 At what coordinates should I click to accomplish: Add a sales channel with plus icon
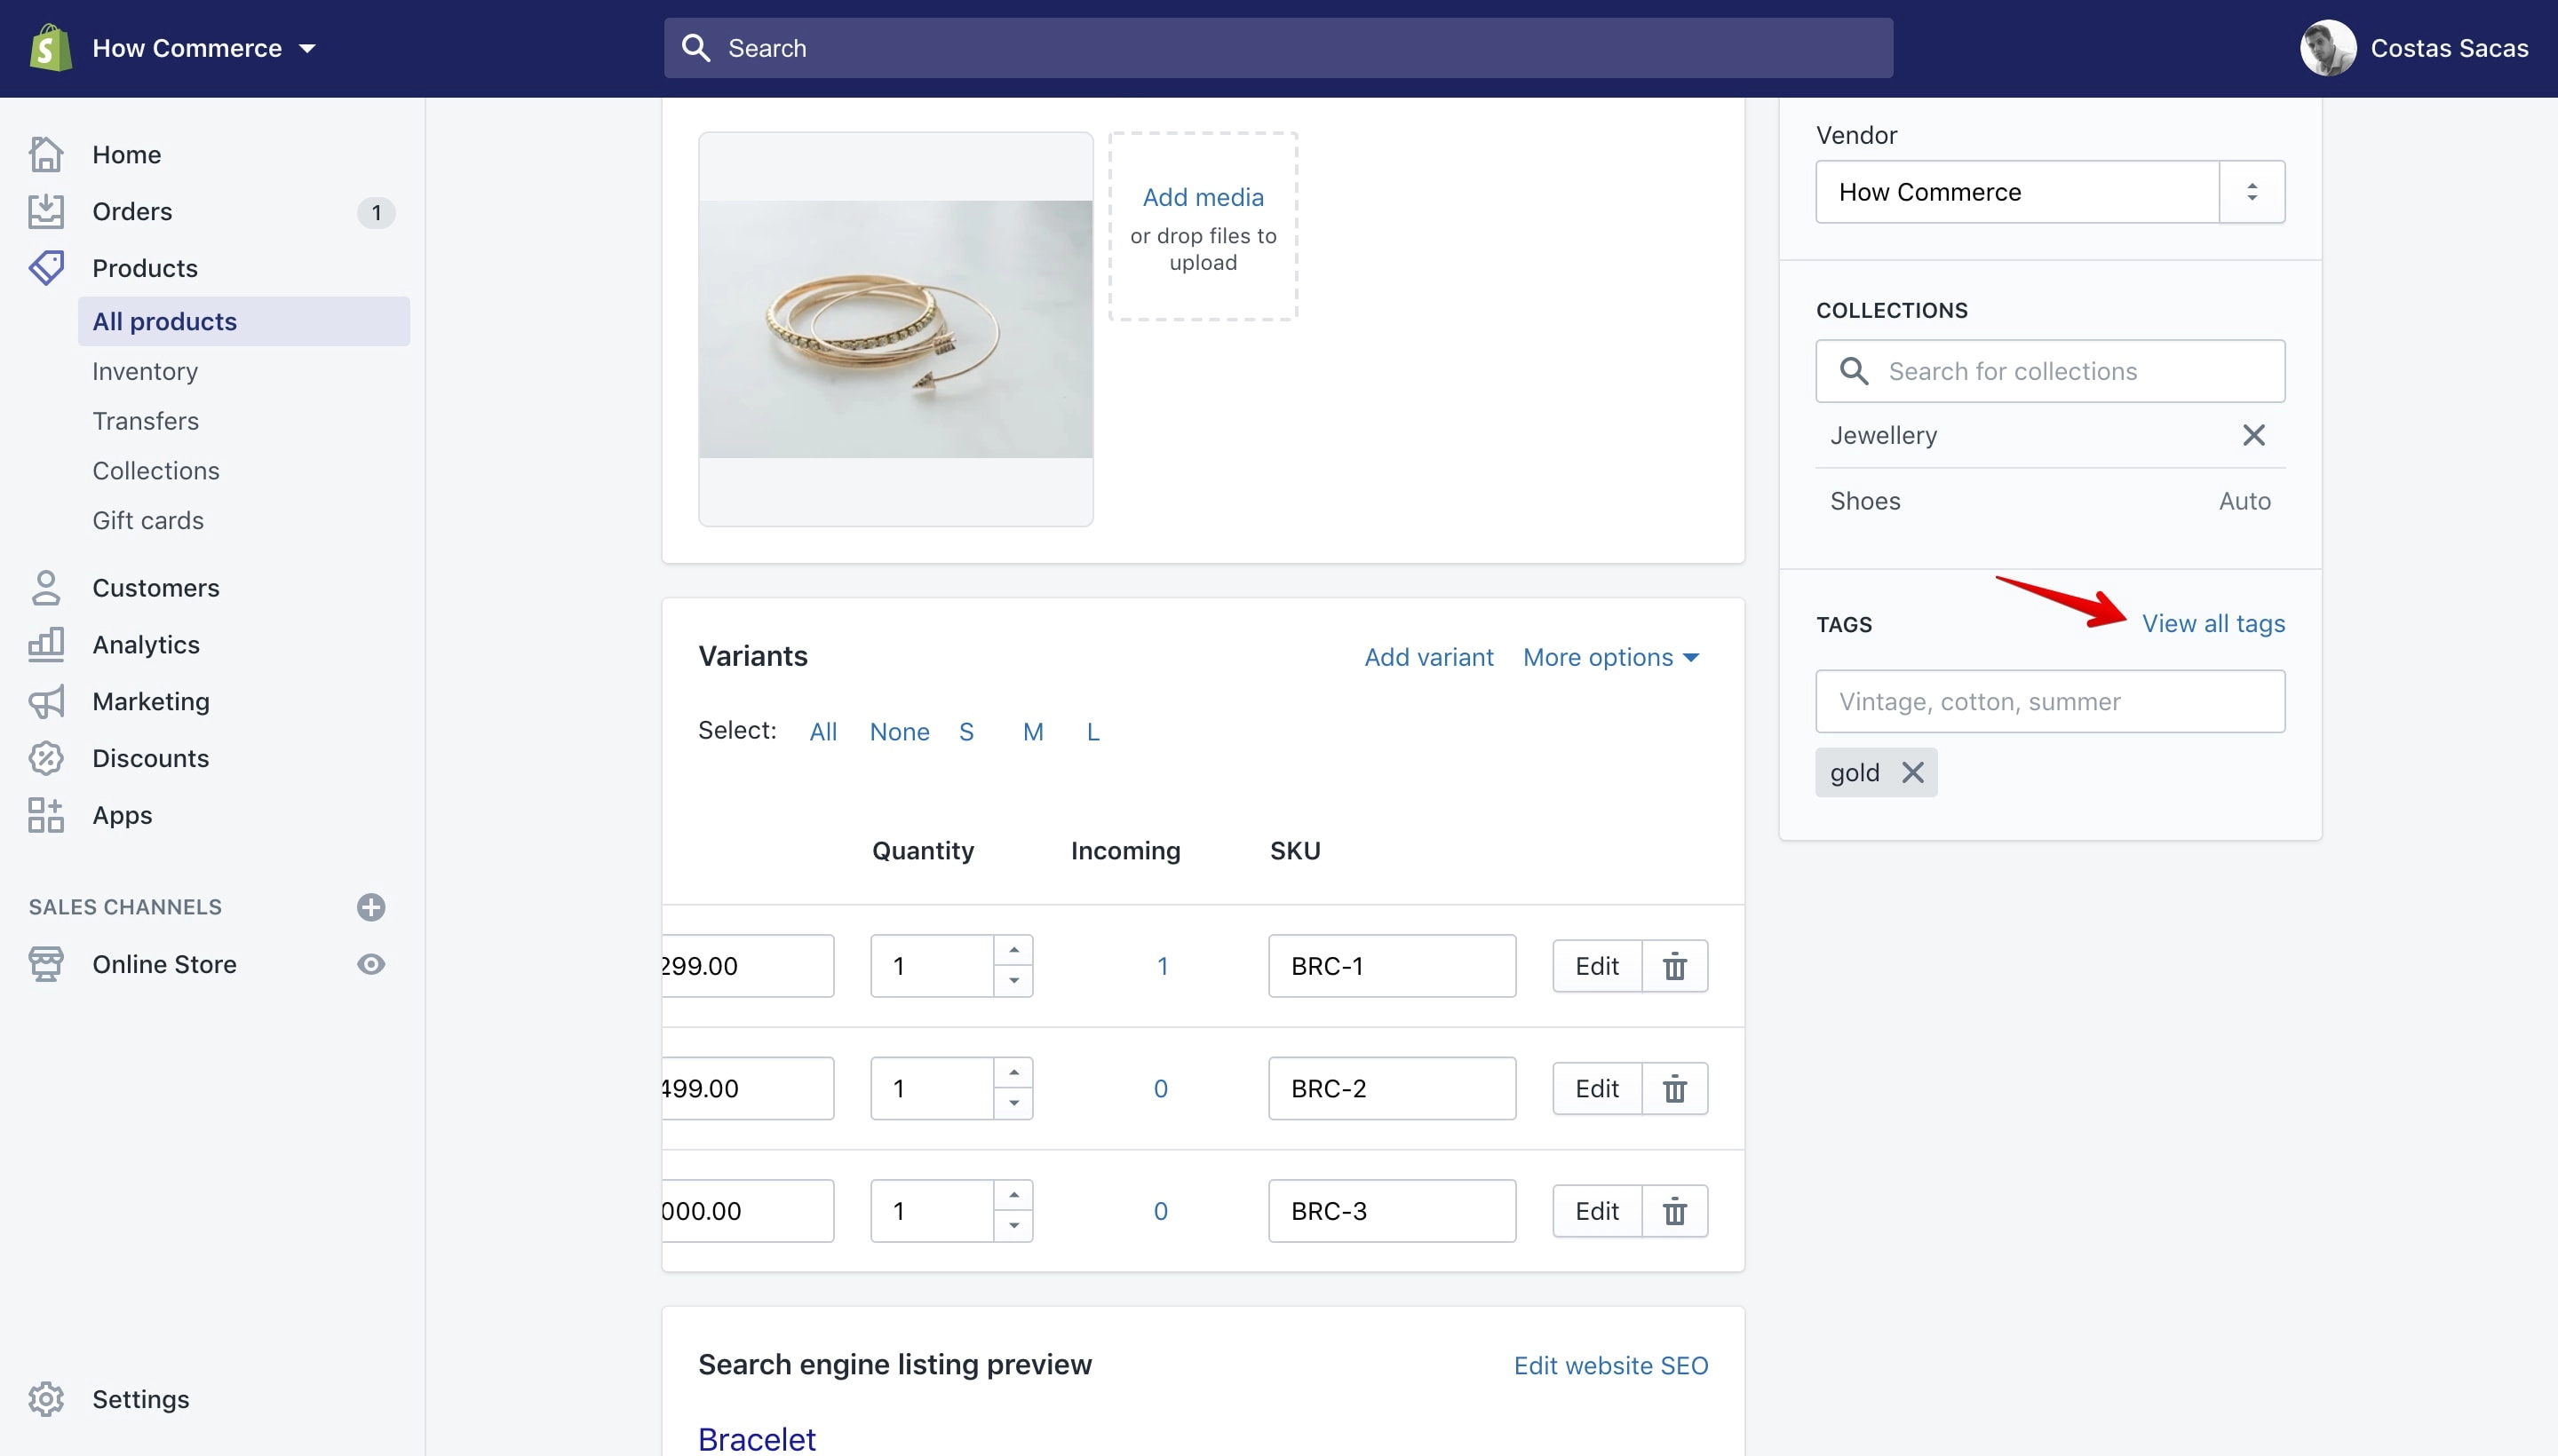[x=371, y=907]
